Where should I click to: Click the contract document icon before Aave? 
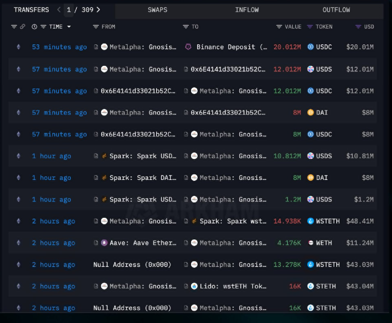click(96, 243)
